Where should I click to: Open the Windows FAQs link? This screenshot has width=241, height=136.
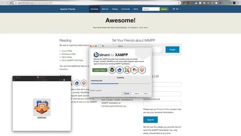(x=69, y=54)
